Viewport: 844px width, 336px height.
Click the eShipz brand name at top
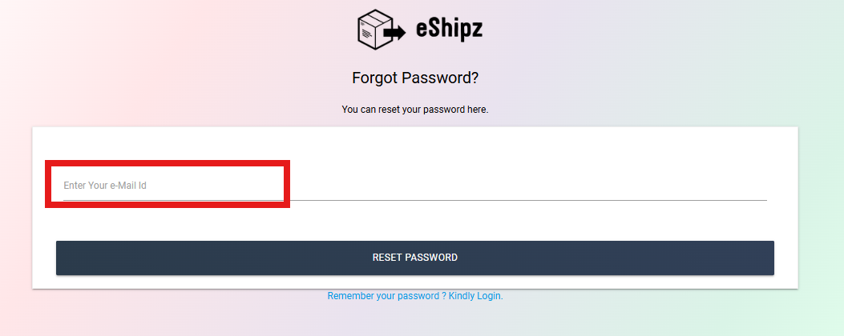click(449, 29)
